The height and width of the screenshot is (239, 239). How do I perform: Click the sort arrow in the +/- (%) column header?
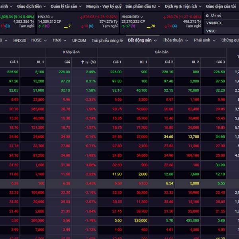pyautogui.click(x=82, y=62)
